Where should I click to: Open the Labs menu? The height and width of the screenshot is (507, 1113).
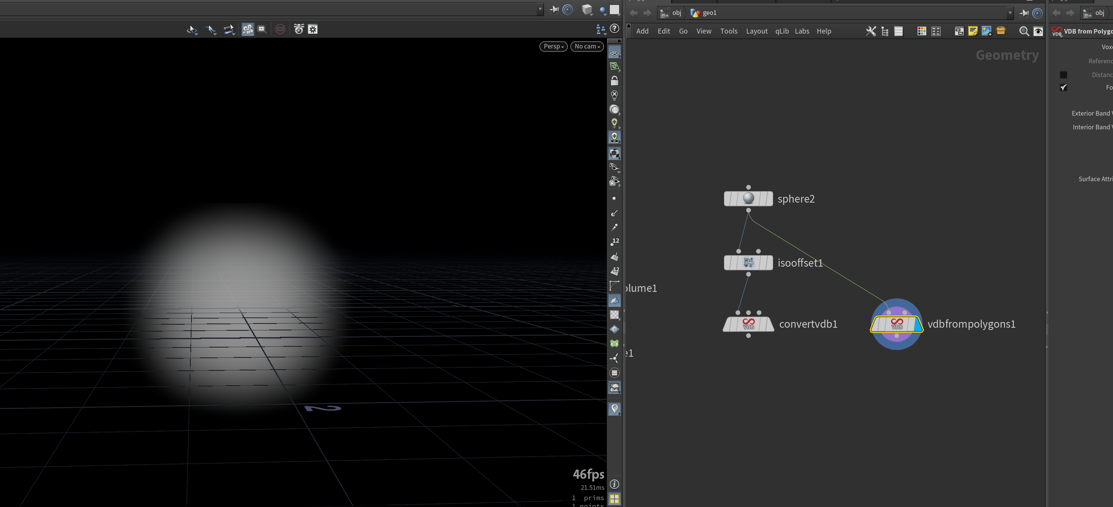coord(802,31)
